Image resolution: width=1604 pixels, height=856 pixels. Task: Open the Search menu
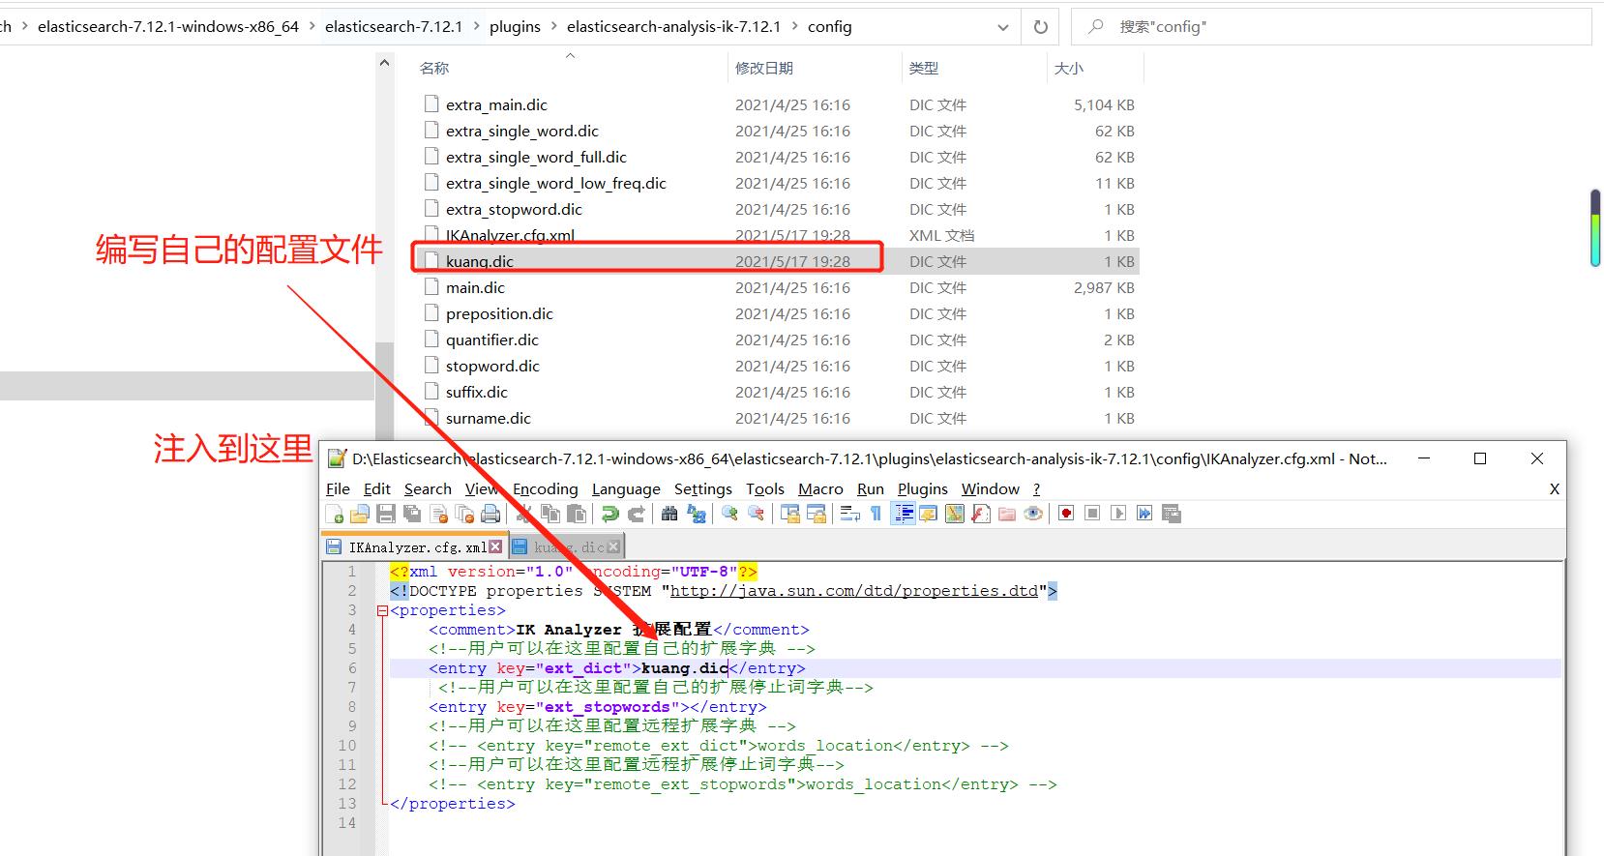click(428, 489)
